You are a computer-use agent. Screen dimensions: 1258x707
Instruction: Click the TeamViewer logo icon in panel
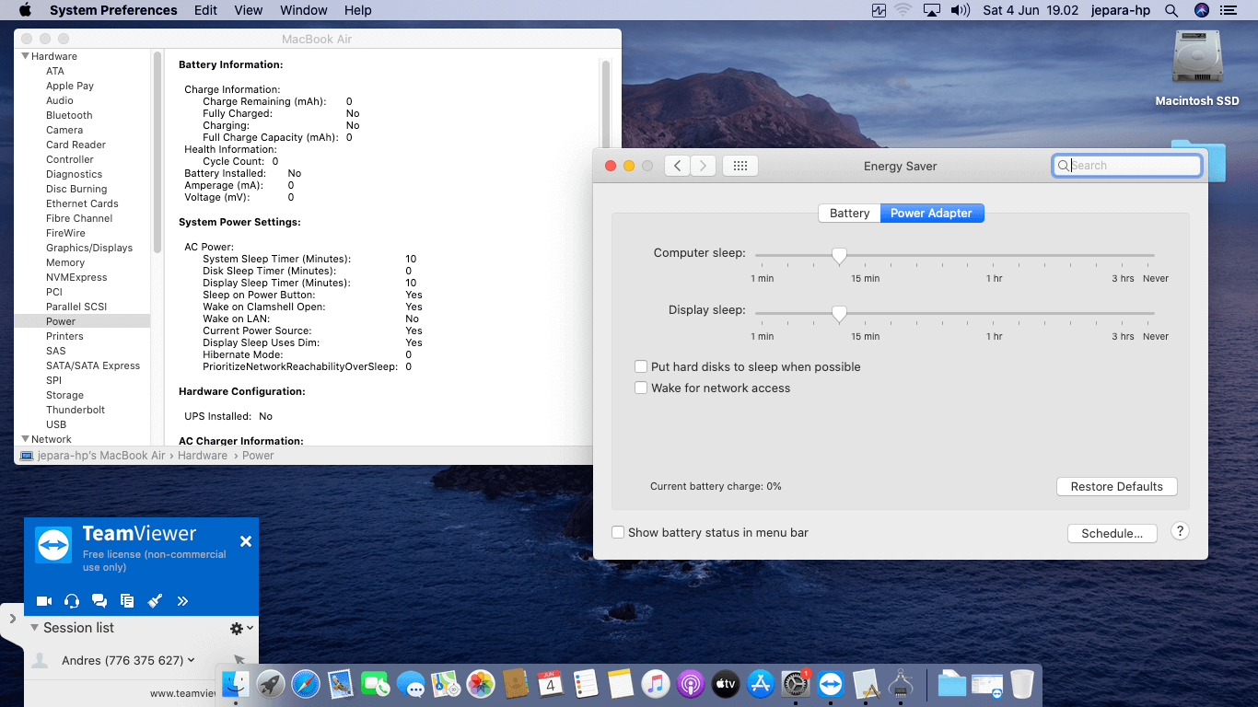53,545
